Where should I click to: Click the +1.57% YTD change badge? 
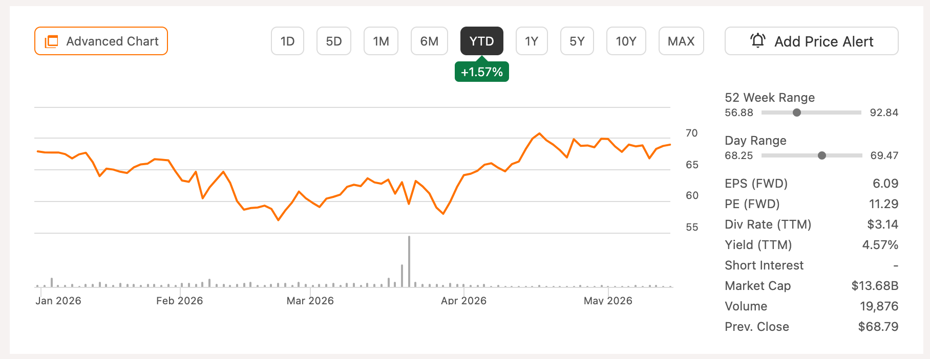click(x=482, y=72)
